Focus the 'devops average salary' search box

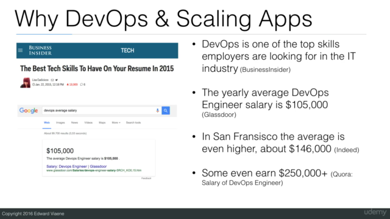tap(101, 111)
